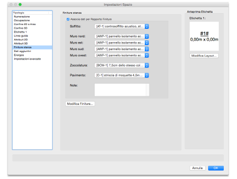Open Dati aggiuntivi pane
Screen dimensions: 237x179
pos(32,51)
